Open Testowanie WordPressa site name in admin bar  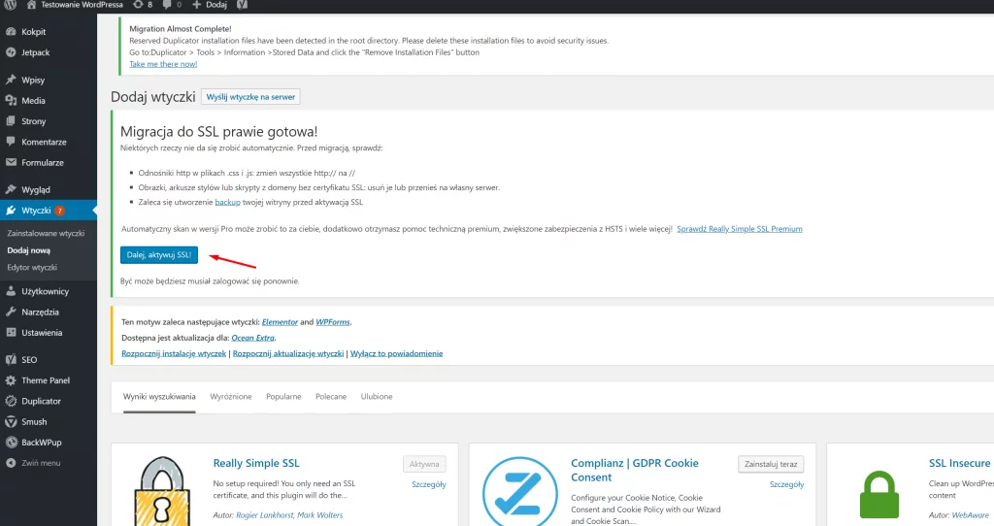point(82,5)
